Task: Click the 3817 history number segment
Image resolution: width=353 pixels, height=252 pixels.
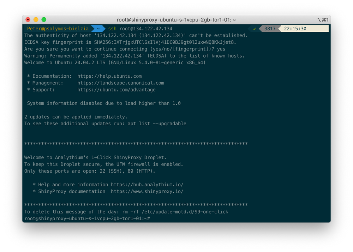Action: coord(270,29)
